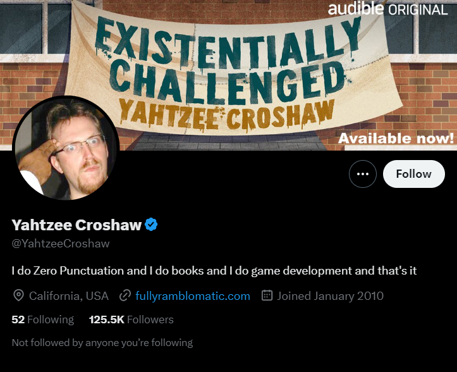Click the calendar icon next to Joined
The height and width of the screenshot is (372, 457).
[267, 295]
